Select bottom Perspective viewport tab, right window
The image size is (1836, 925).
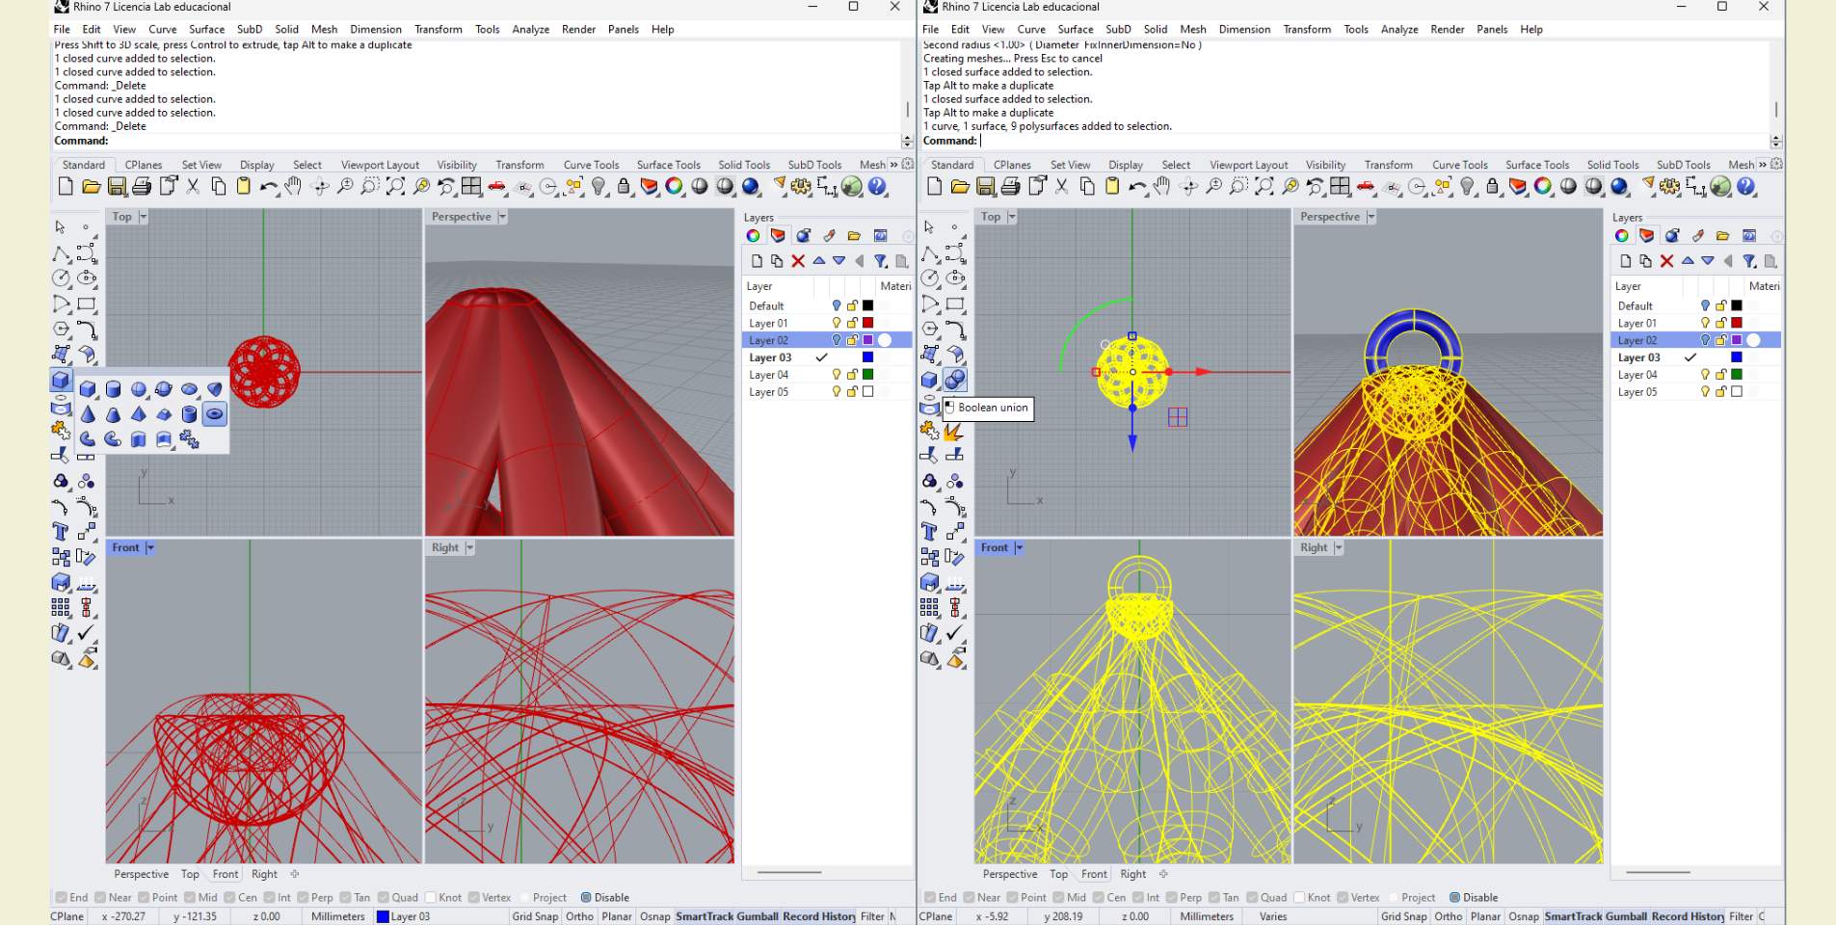coord(1010,874)
